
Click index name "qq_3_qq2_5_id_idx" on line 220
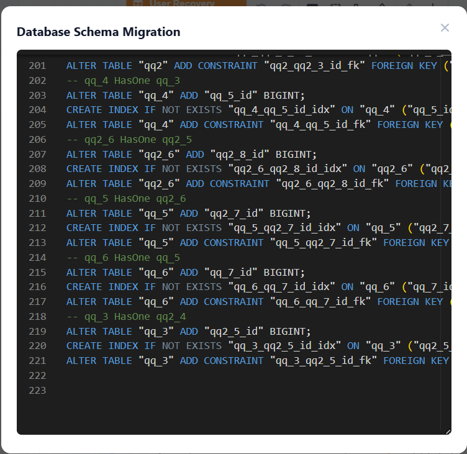point(284,346)
